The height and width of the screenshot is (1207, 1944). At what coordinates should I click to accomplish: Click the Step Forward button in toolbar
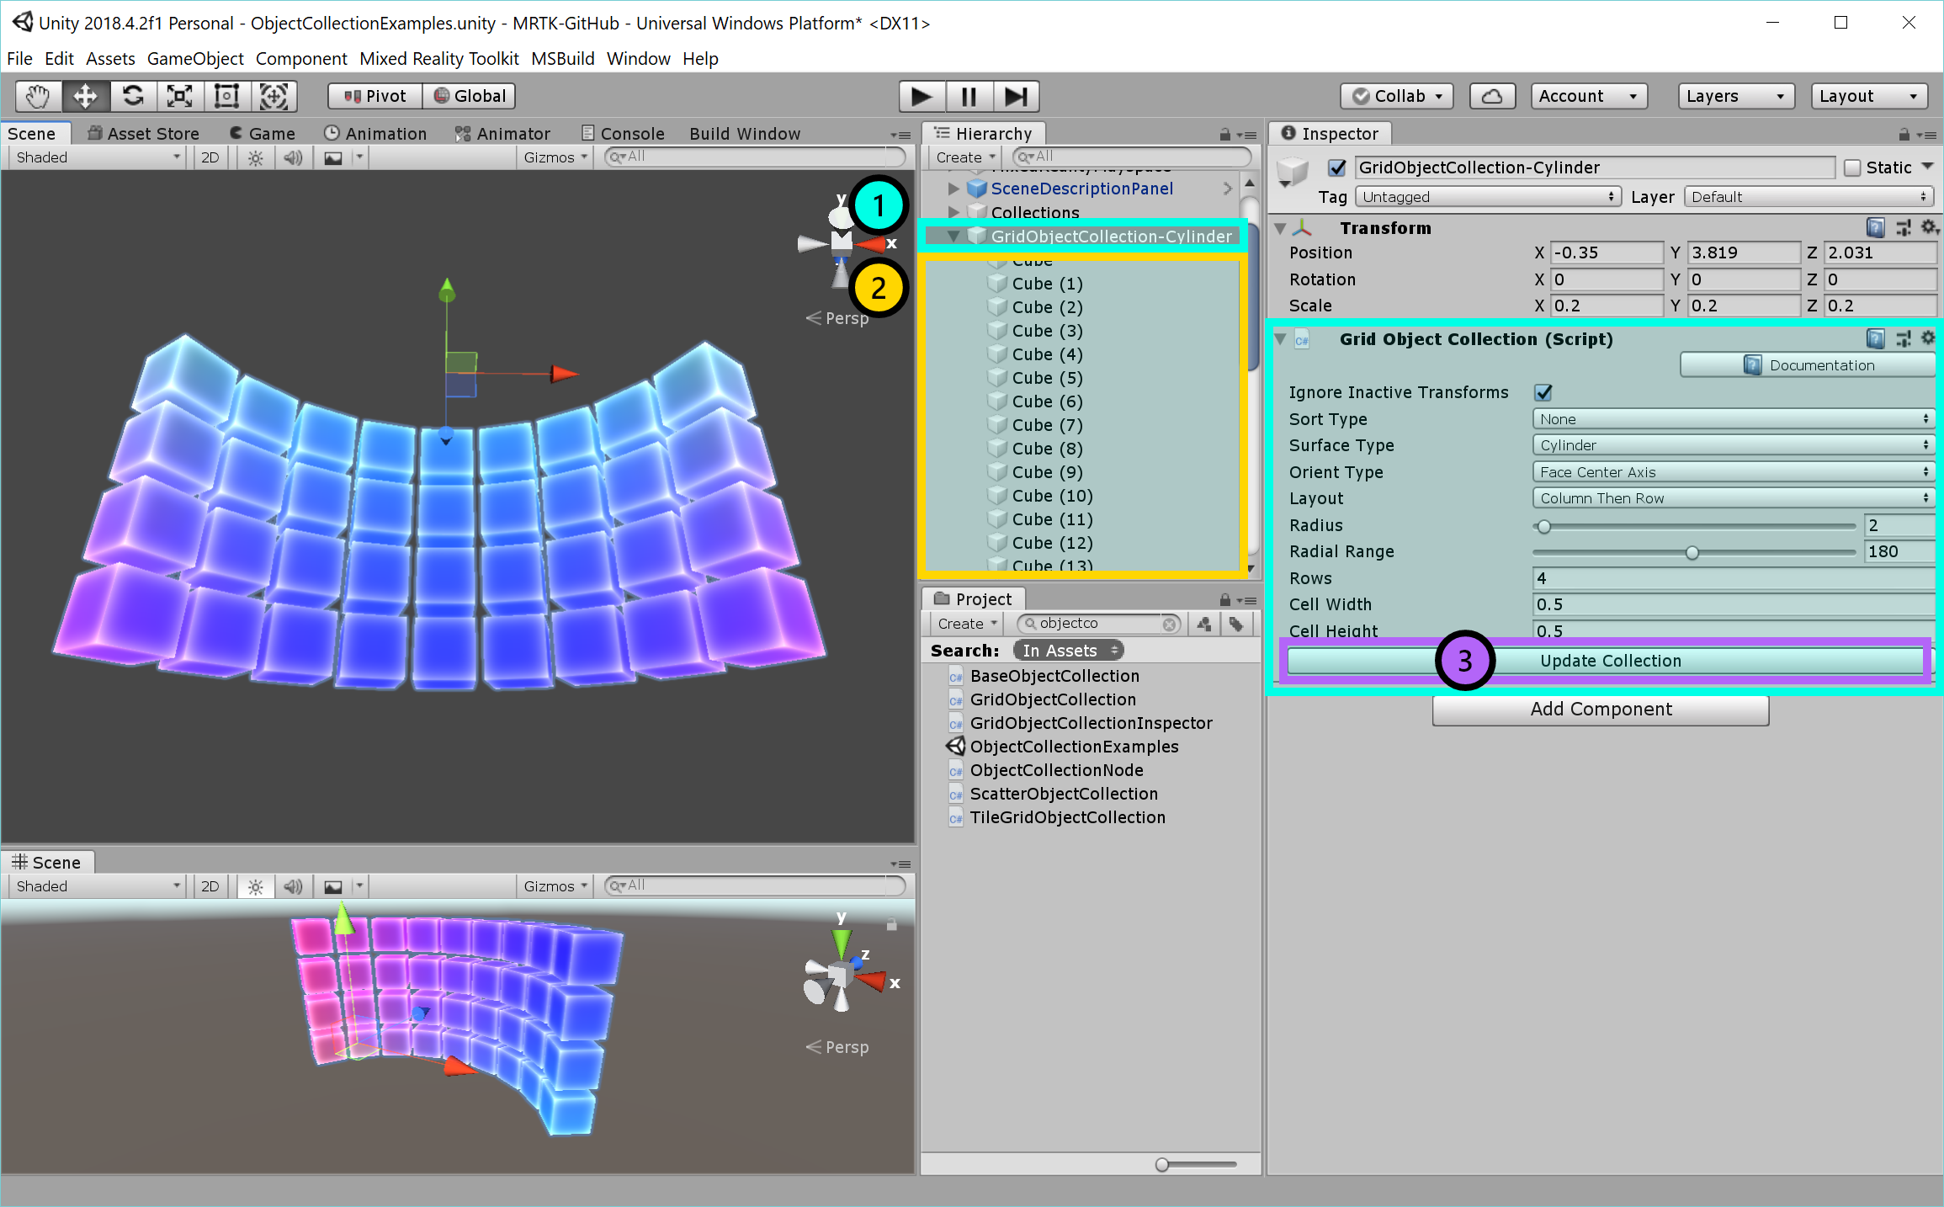[x=1016, y=94]
